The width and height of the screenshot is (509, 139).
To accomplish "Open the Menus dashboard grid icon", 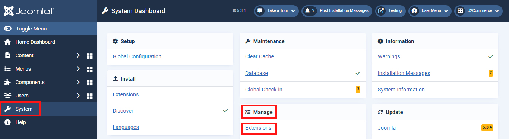I will coord(89,69).
